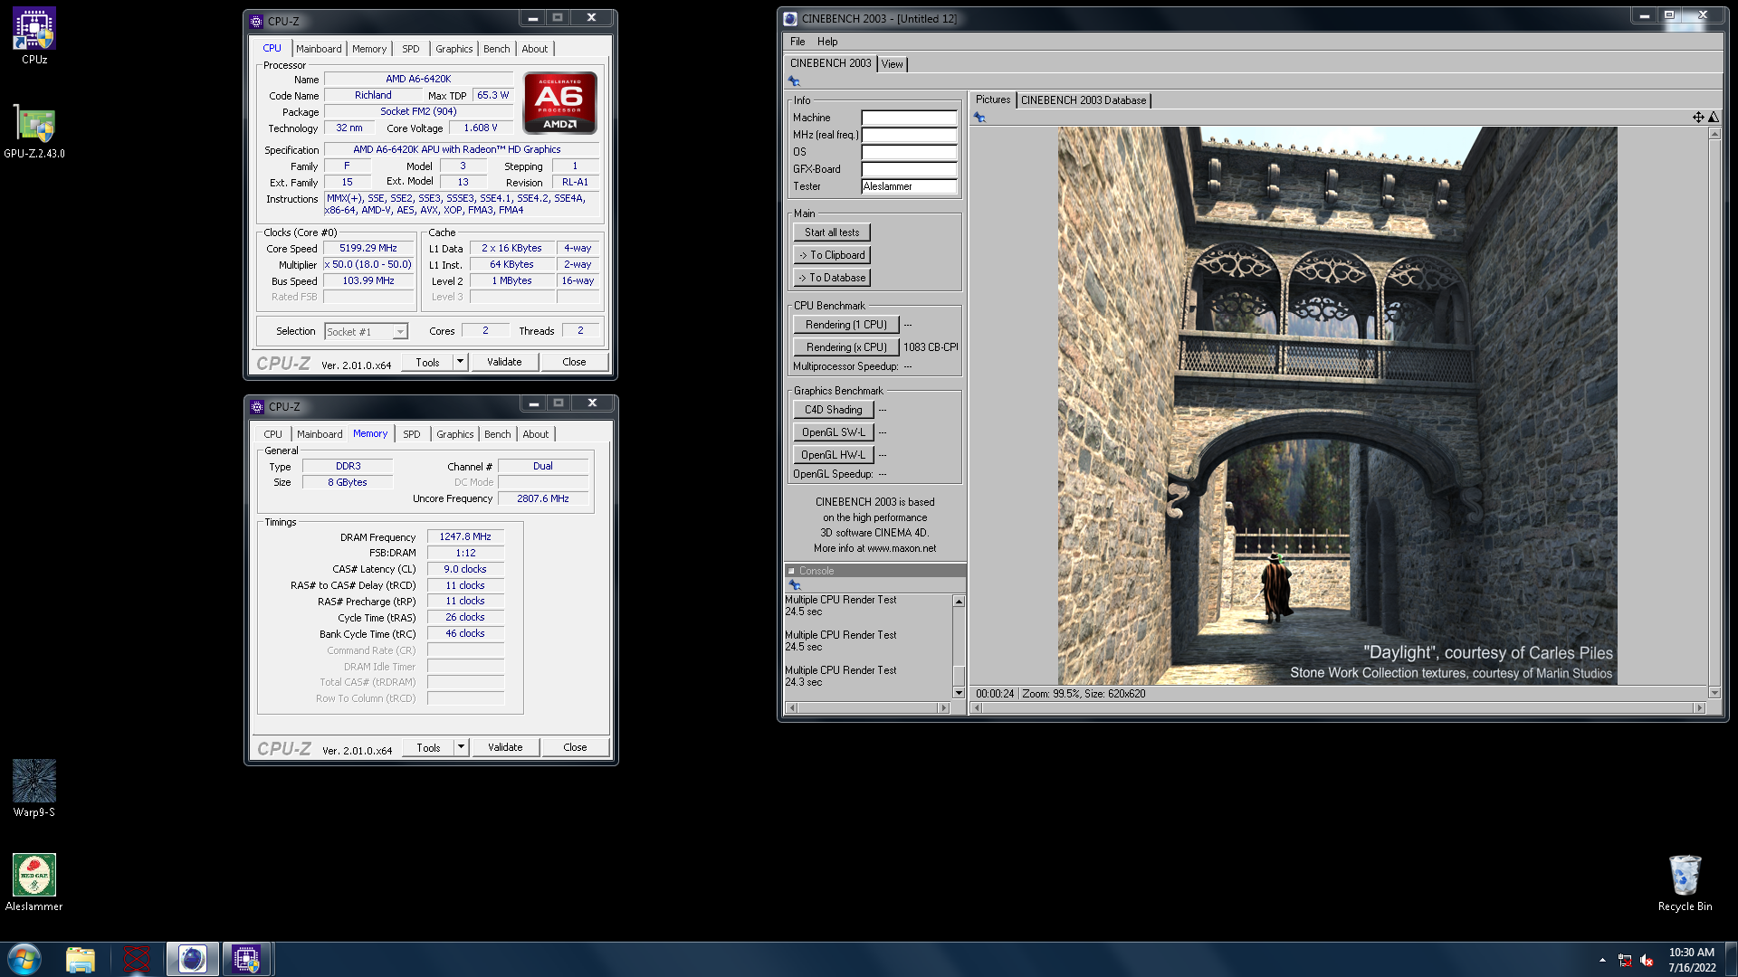Open About tab in Memory CPU-Z window
Viewport: 1738px width, 977px height.
(535, 434)
